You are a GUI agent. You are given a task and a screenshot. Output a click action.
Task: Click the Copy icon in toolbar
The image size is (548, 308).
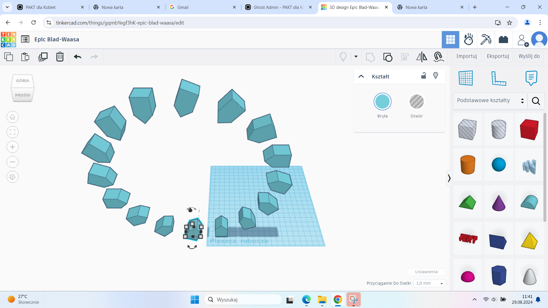point(9,57)
